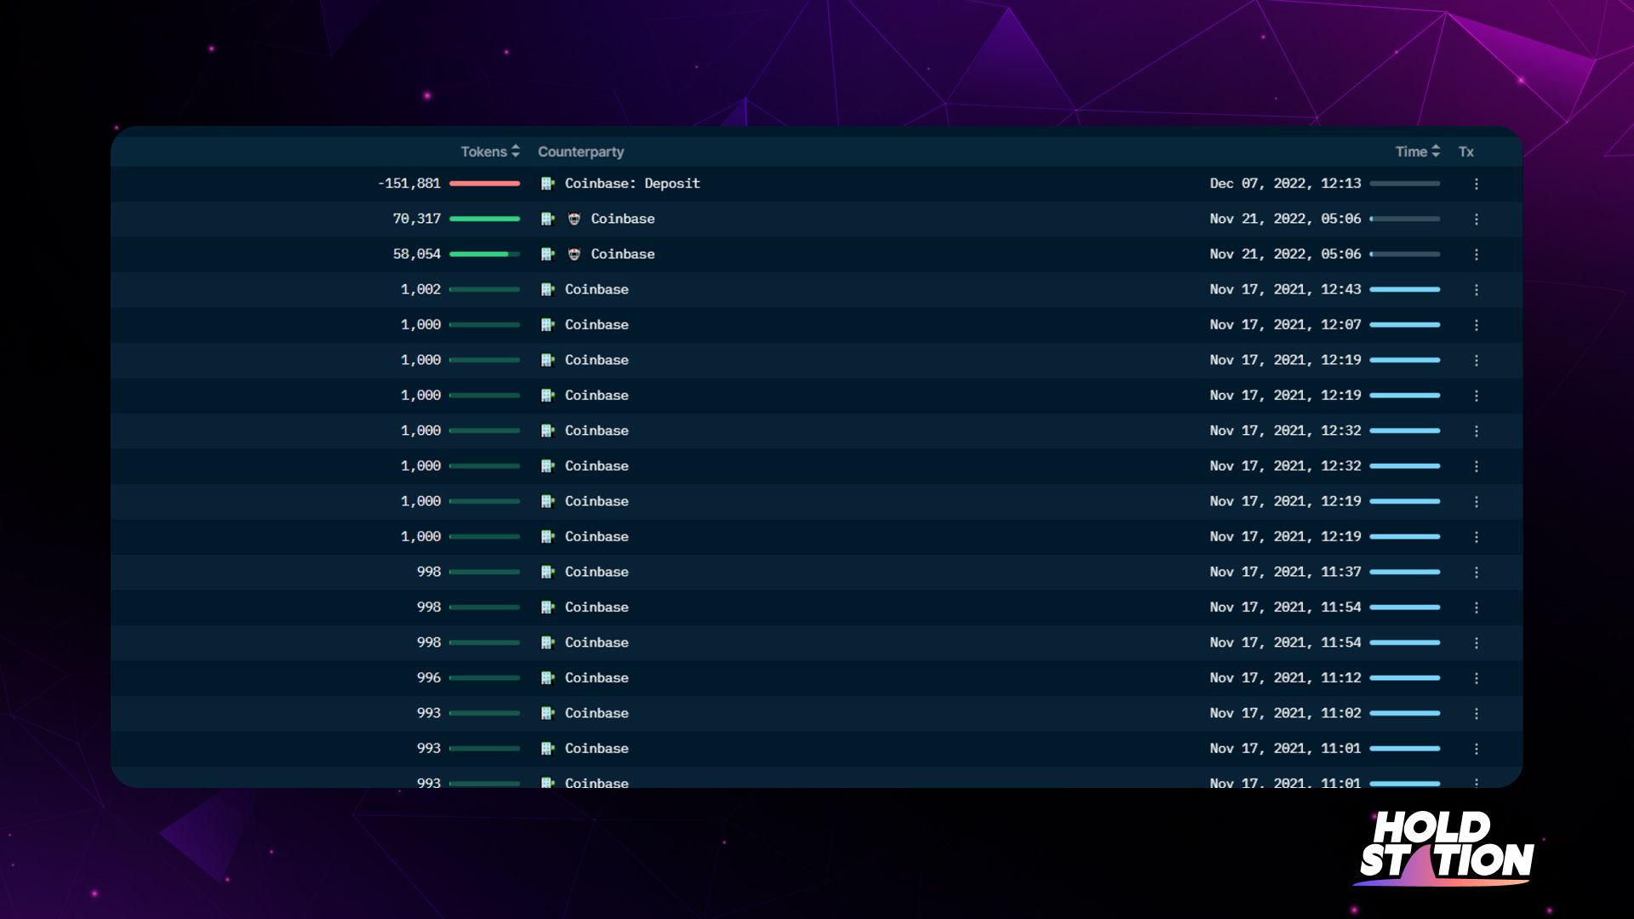This screenshot has height=919, width=1634.
Task: Click the timestamp in the 58,054 row
Action: [1285, 254]
